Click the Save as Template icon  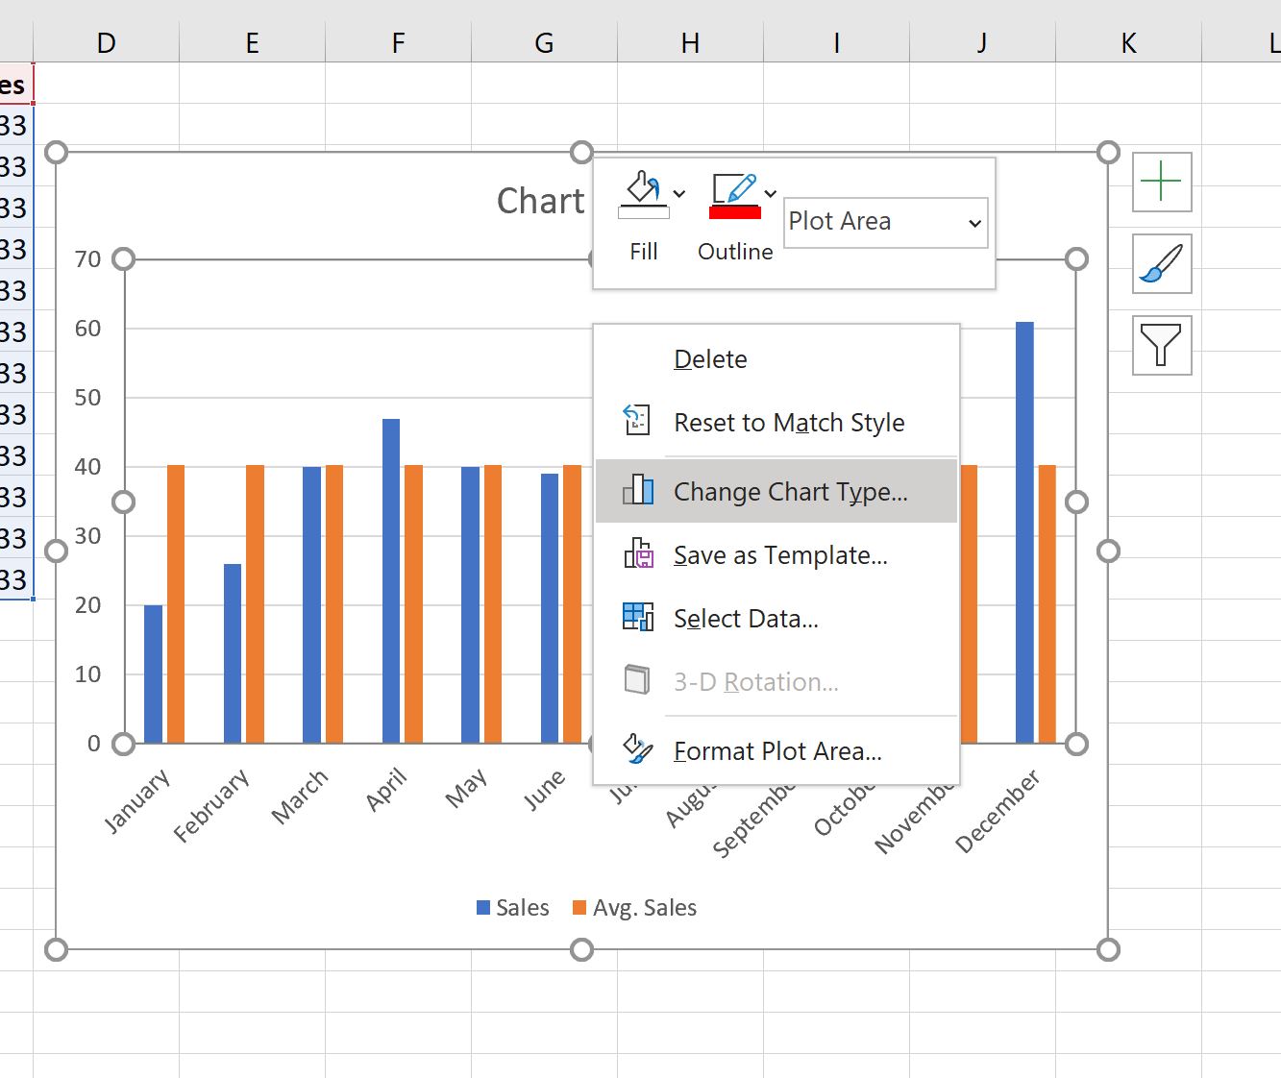638,554
